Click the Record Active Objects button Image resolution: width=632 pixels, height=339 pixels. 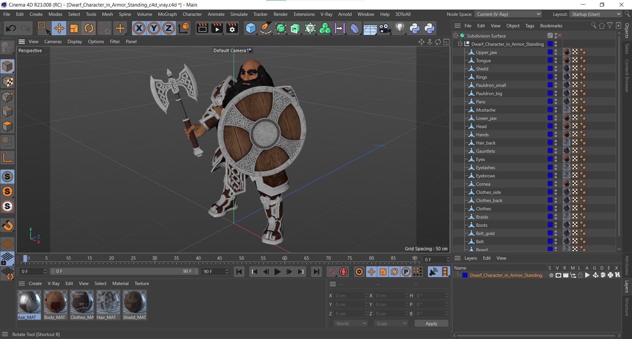[x=332, y=272]
